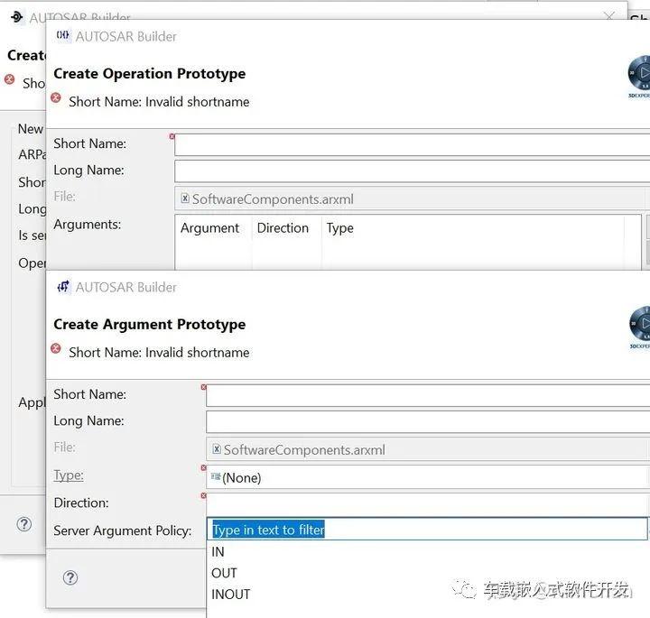Click the error marker on the Type field
Viewport: 650px width, 618px height.
coord(203,467)
